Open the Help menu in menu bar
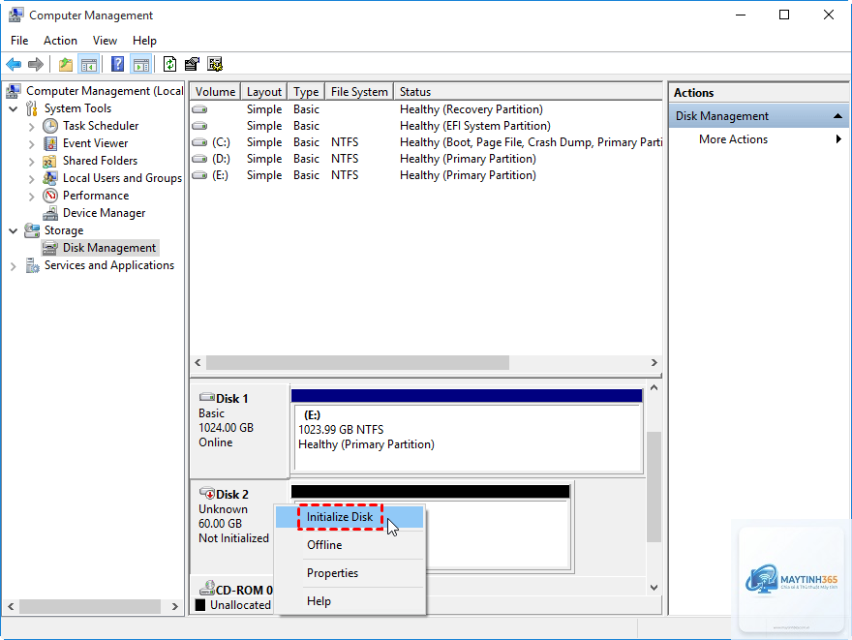 pos(144,41)
